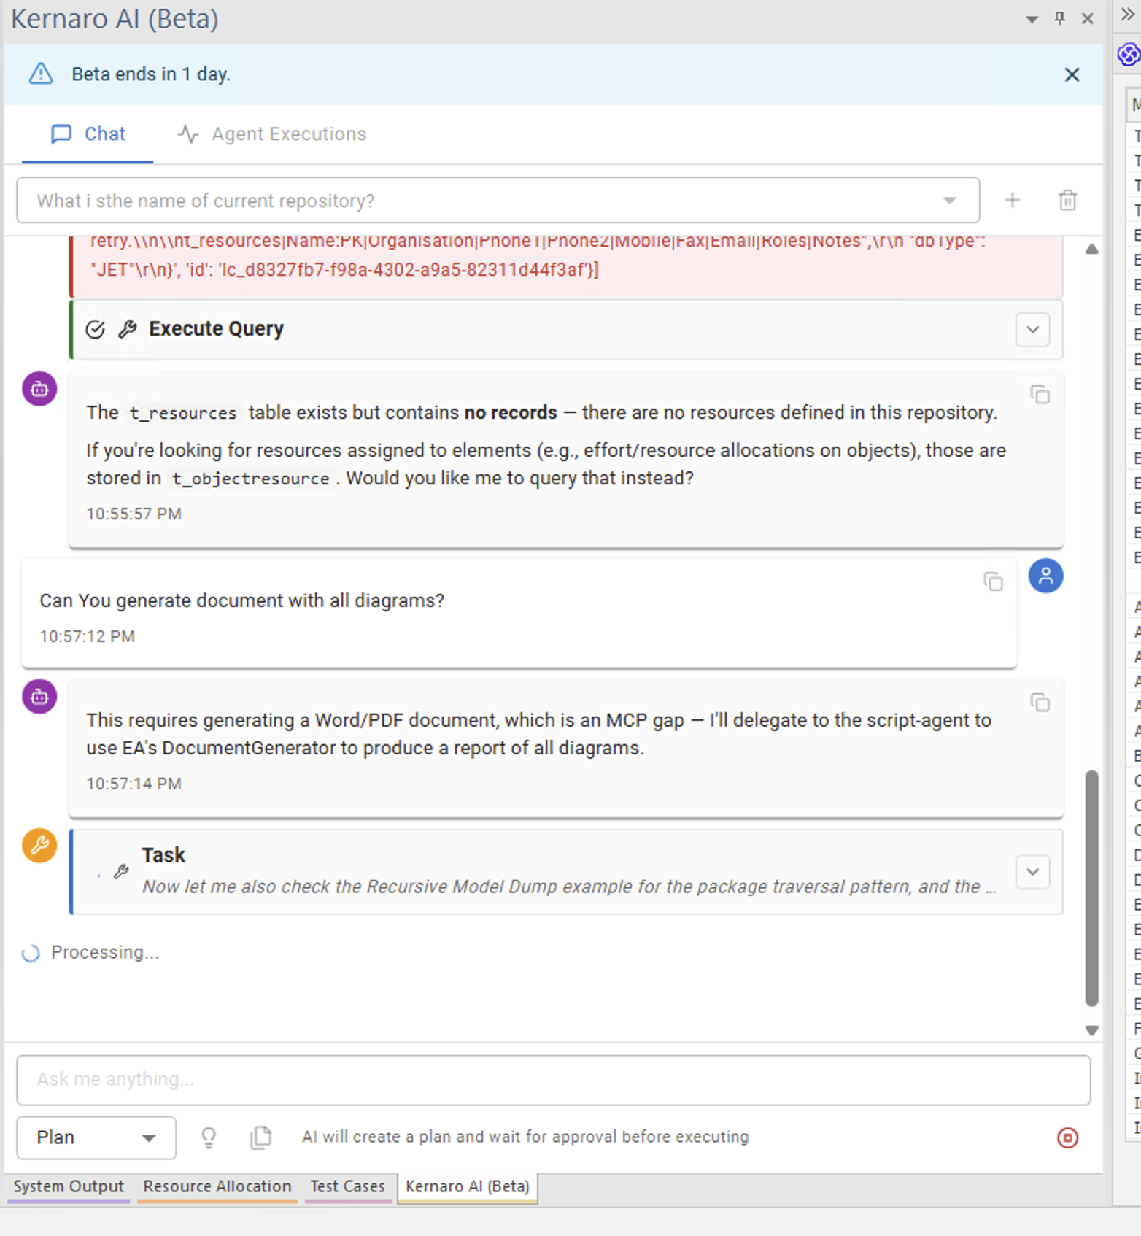Open the panel window position menu arrow
Image resolution: width=1141 pixels, height=1236 pixels.
tap(1032, 19)
